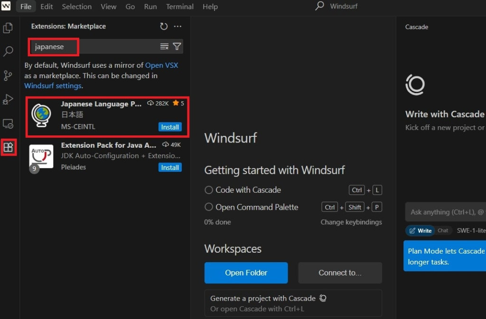Click the 282K download count
The width and height of the screenshot is (486, 319).
158,103
